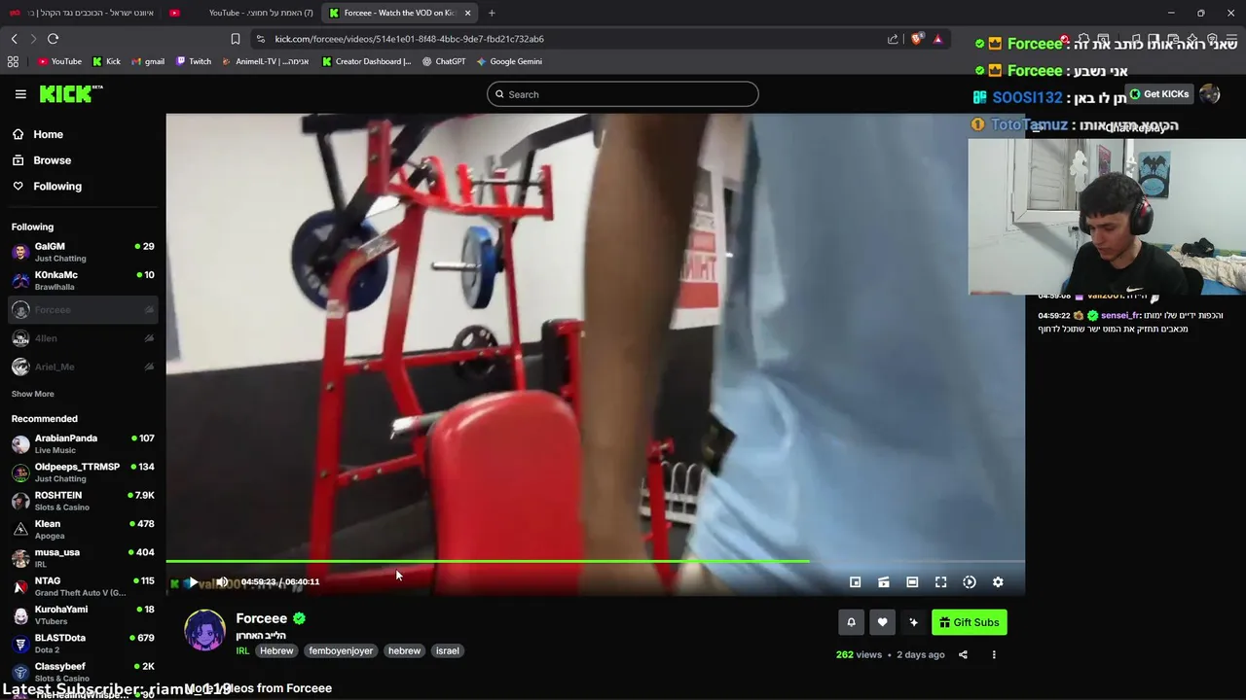
Task: Open the Google Gemini bookmark
Action: click(509, 61)
